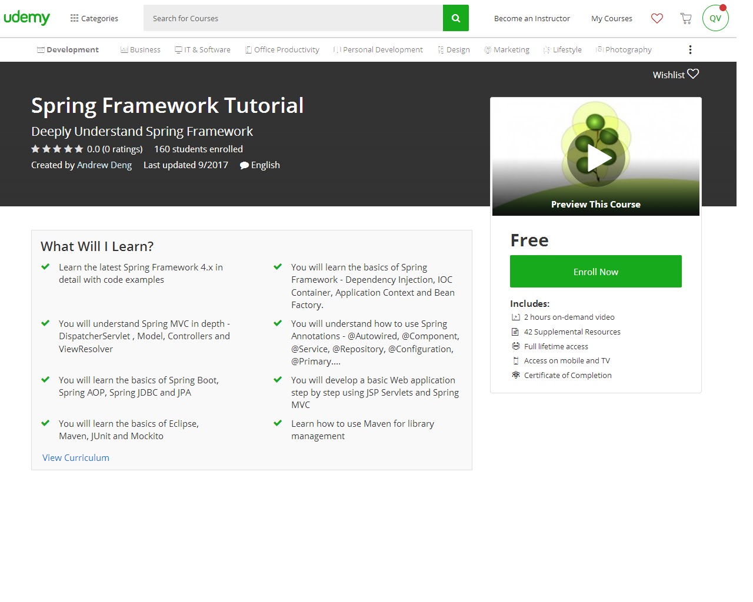Click the Spring Framework Tutorial title
Screen dimensions: 753x602
click(x=168, y=105)
